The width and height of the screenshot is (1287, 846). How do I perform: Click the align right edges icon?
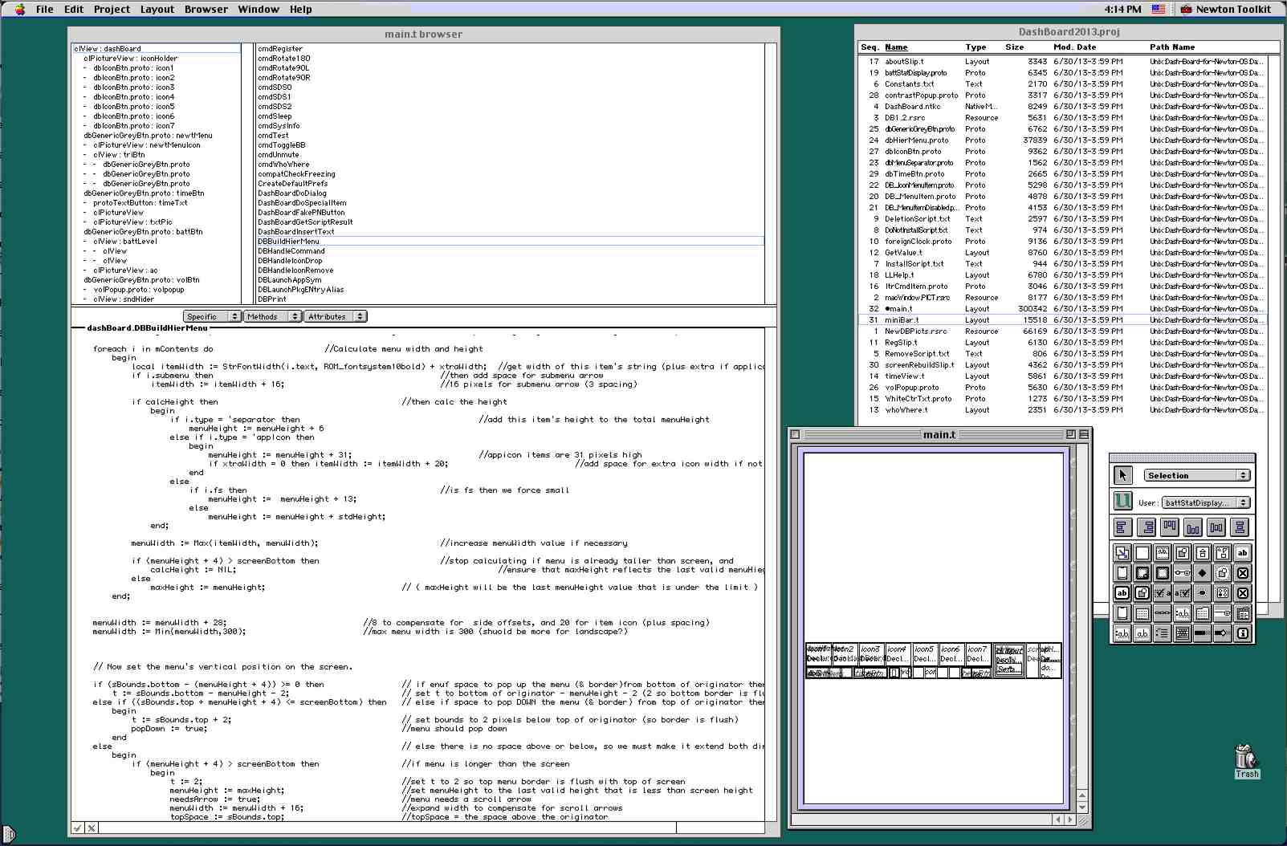[x=1146, y=527]
